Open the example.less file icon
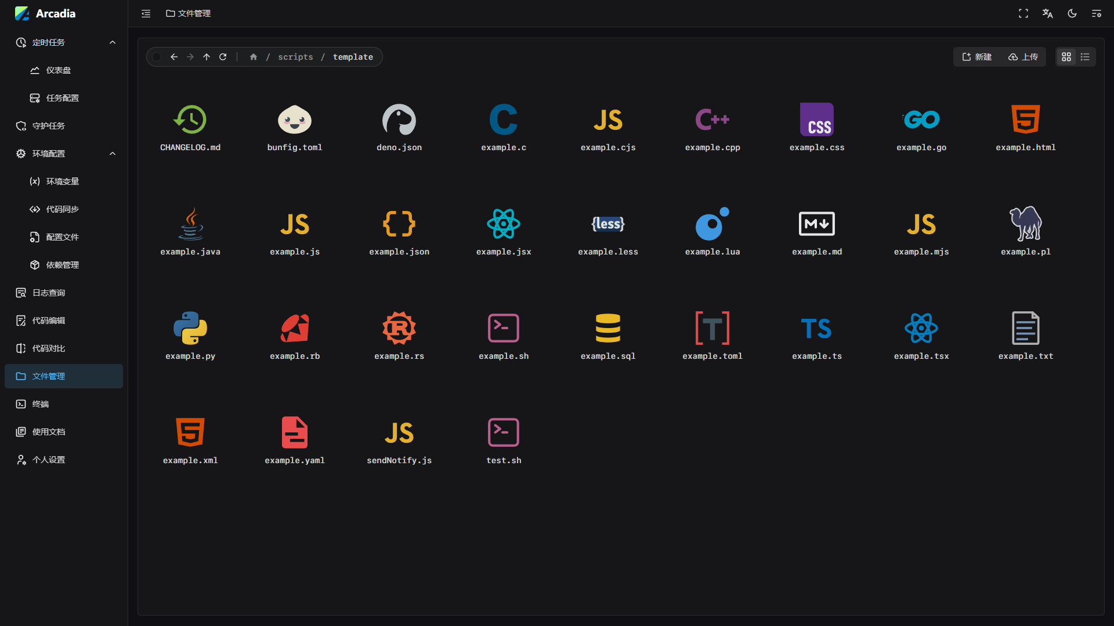 tap(608, 224)
